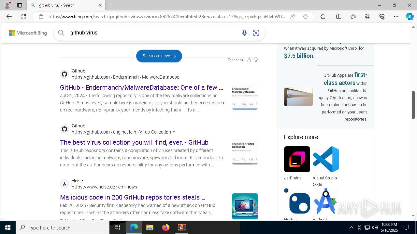Image resolution: width=417 pixels, height=234 pixels.
Task: Open File Explorer from taskbar
Action: (x=150, y=227)
